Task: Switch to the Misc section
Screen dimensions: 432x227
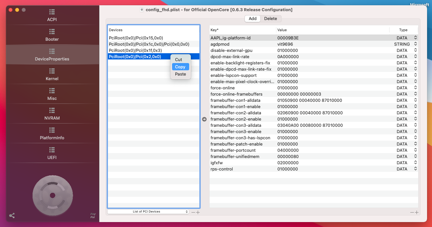Action: 52,94
